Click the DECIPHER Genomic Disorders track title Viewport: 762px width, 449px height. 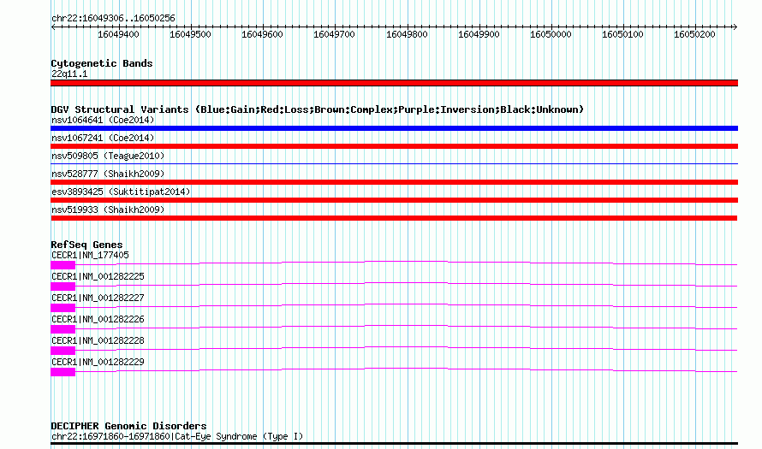[x=128, y=426]
